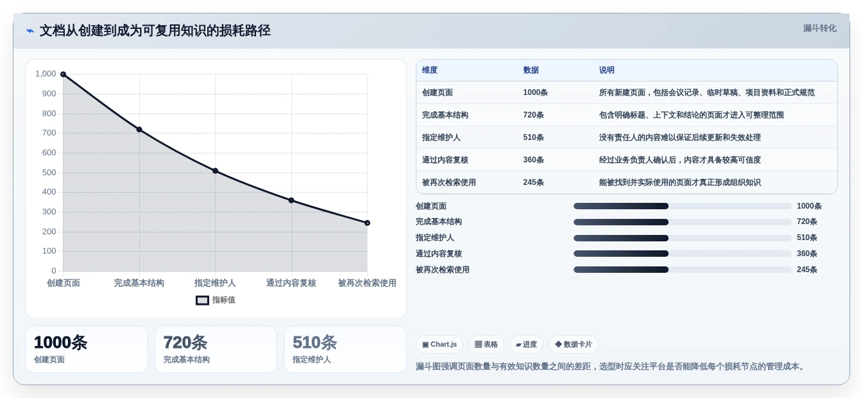This screenshot has width=863, height=398.
Task: Click the description starting 能被找到并实际使用
Action: tap(680, 182)
